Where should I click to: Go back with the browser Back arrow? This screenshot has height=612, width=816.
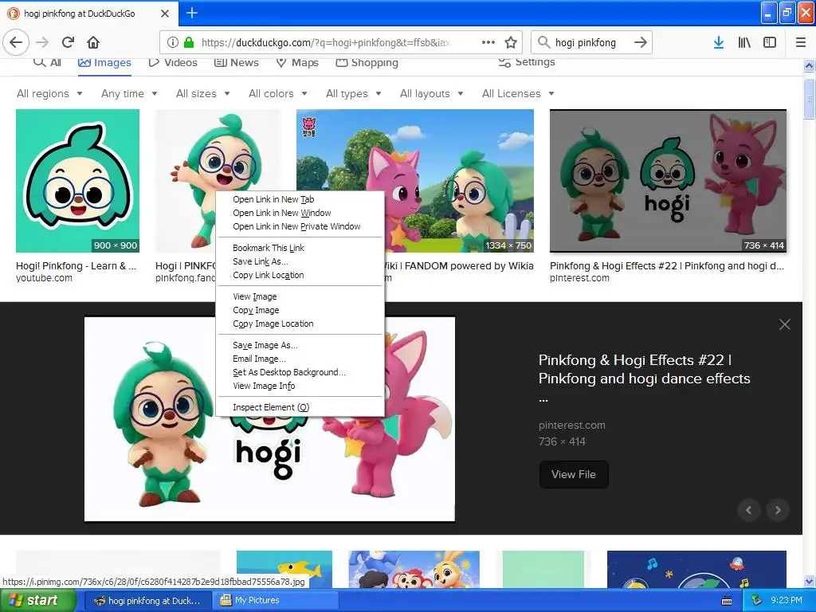coord(16,42)
